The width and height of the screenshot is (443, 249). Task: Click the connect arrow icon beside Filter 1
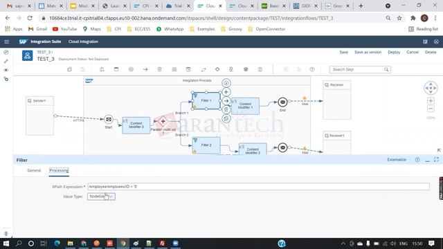click(226, 101)
